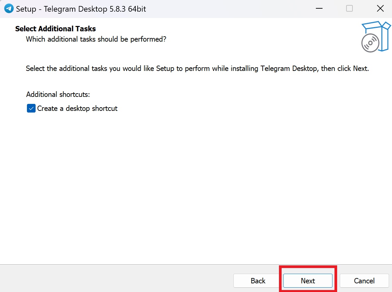Image resolution: width=392 pixels, height=292 pixels.
Task: Click 'Which additional tasks should be performed?' text
Action: (96, 39)
